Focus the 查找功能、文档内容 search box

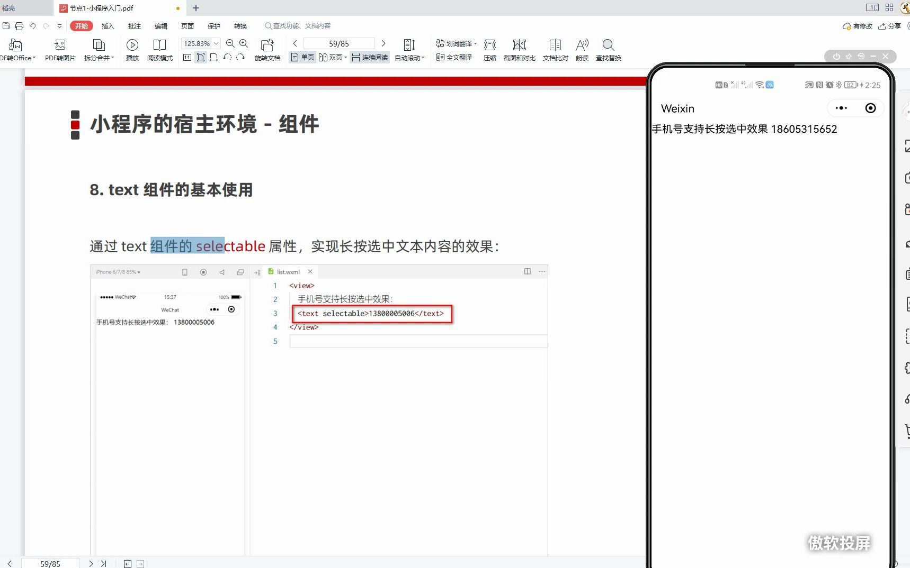pyautogui.click(x=298, y=26)
